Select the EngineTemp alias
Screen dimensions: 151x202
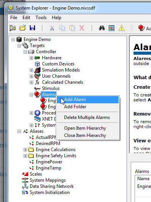(48, 168)
